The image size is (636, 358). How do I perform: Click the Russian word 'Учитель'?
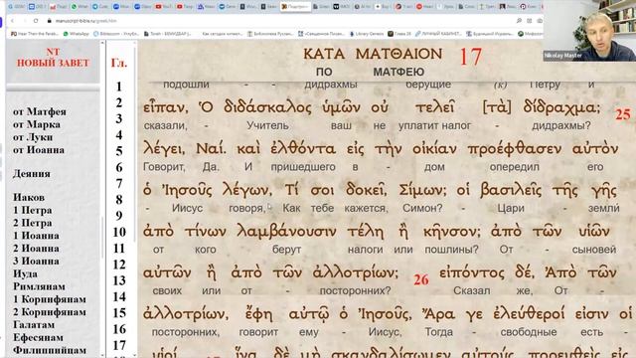[267, 126]
